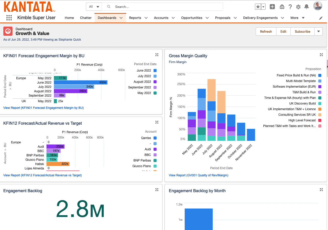Image resolution: width=328 pixels, height=230 pixels.
Task: Open View Report link for GV001 Quality of Rev/Margin
Action: 198,175
